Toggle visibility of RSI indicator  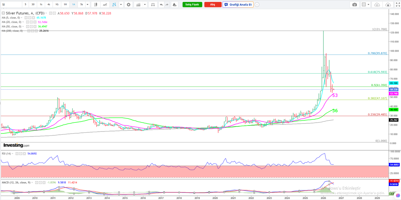coord(17,154)
